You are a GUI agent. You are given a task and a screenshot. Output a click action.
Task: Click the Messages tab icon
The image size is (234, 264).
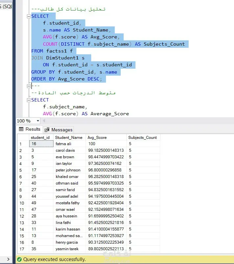tap(47, 130)
